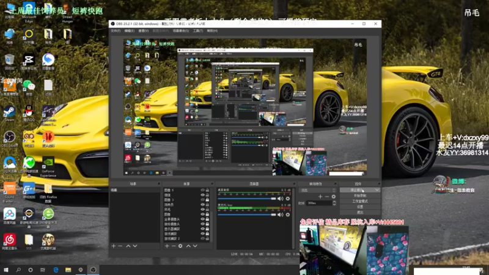This screenshot has width=489, height=275.
Task: Click 退出 exit button
Action: [x=360, y=212]
